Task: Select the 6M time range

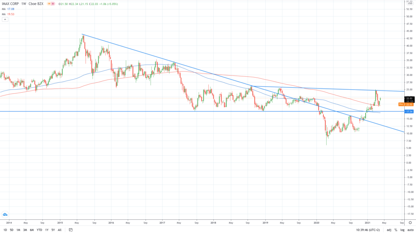Action: pos(32,230)
